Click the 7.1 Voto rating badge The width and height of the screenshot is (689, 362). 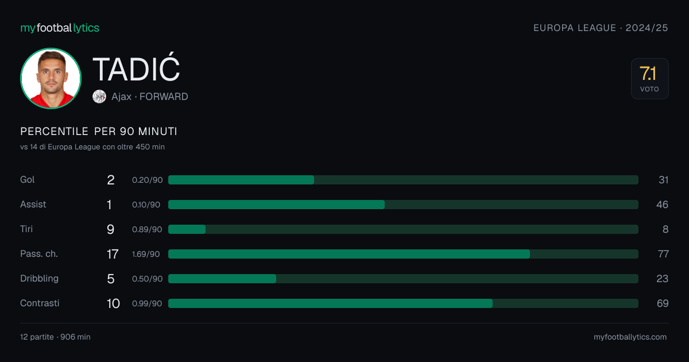[649, 79]
